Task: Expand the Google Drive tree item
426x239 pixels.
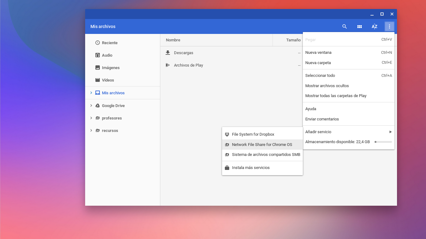Action: click(x=91, y=105)
